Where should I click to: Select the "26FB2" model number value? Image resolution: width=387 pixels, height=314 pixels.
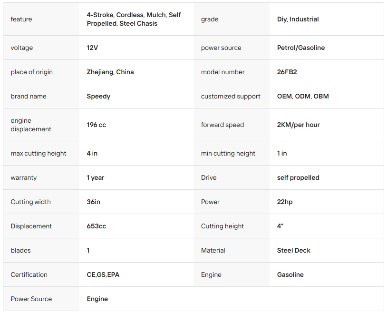point(287,72)
